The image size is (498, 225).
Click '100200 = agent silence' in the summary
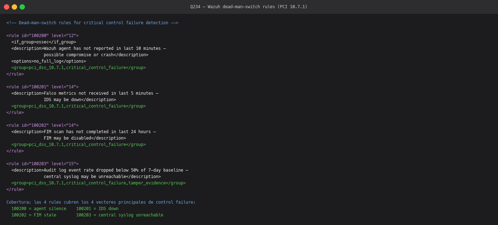[39, 209]
